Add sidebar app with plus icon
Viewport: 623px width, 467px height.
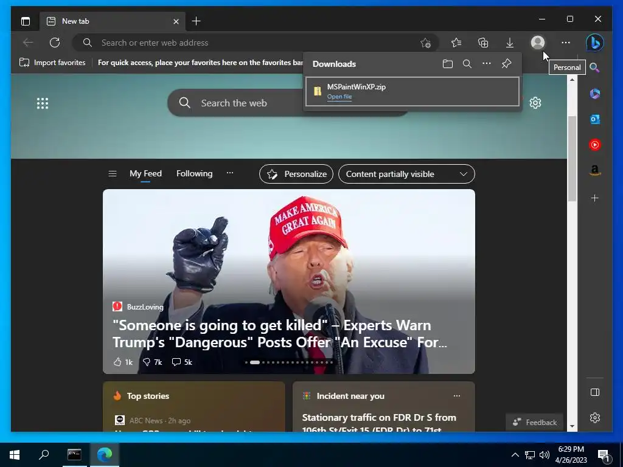pyautogui.click(x=595, y=198)
